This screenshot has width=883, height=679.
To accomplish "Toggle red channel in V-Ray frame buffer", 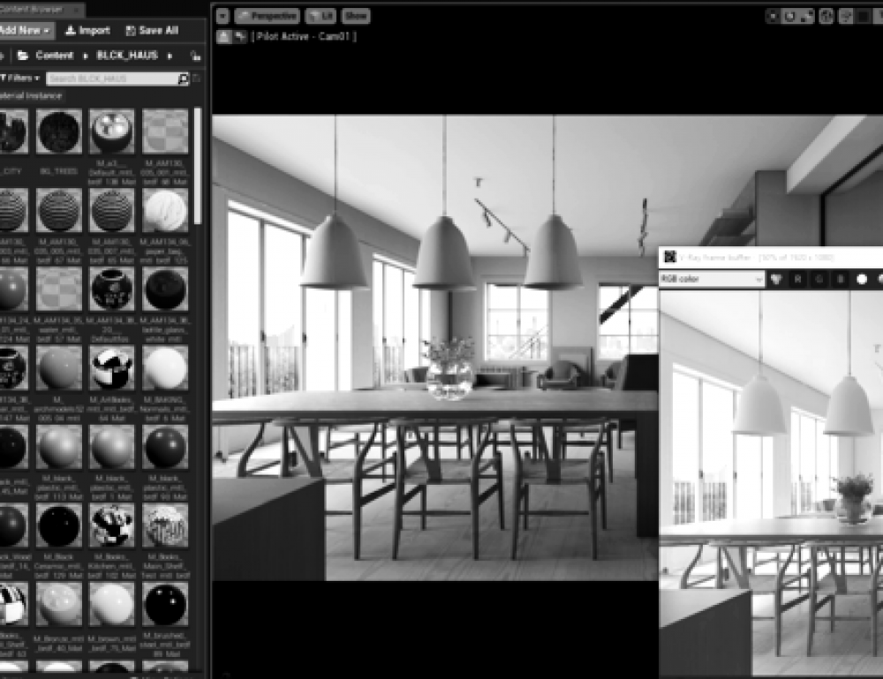I will (x=799, y=279).
